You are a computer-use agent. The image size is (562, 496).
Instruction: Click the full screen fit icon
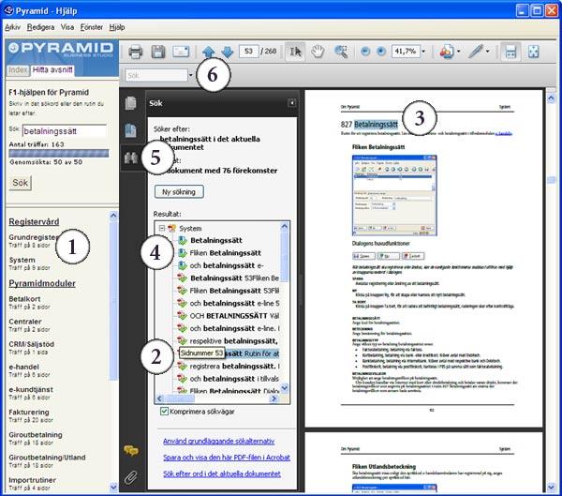tap(534, 52)
